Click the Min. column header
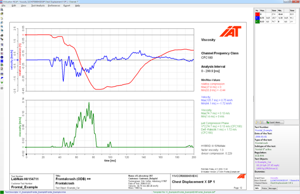The width and height of the screenshot is (300, 194). coord(280,11)
